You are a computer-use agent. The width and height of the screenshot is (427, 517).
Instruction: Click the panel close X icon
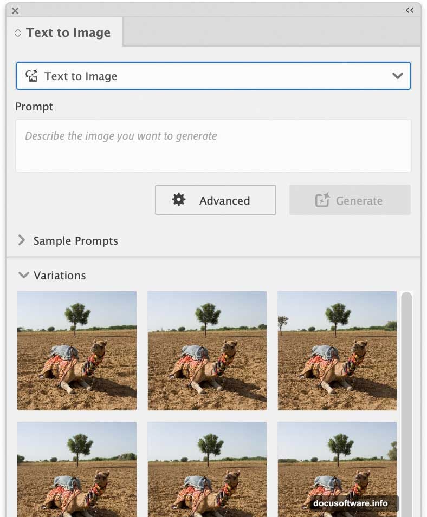point(15,10)
